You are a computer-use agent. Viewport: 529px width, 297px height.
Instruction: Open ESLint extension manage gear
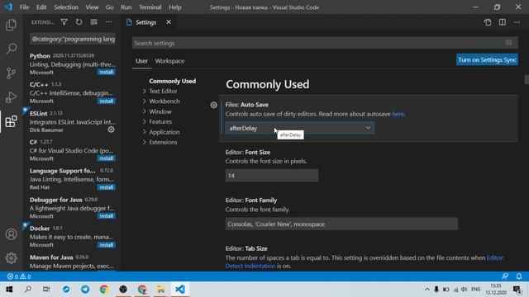pos(111,130)
